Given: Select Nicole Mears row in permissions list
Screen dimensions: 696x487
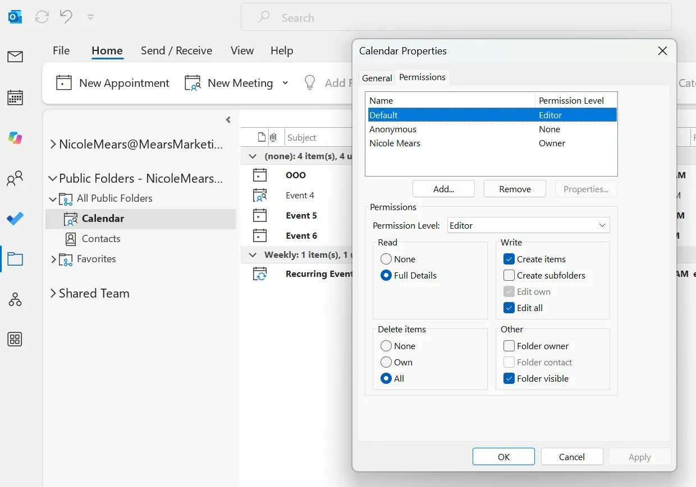Looking at the screenshot, I should pos(491,143).
